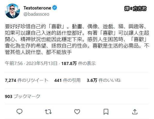Open Testosterone's profile avatar picture
This screenshot has height=119, width=154.
coord(12,11)
